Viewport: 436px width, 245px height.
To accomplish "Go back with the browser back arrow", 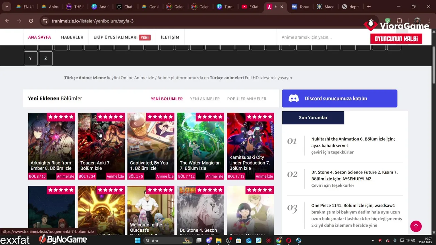I will [x=7, y=21].
